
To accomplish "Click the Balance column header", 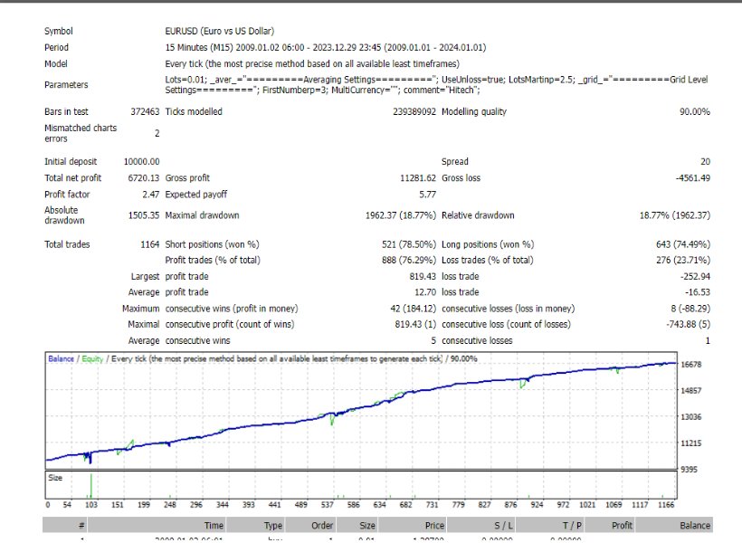I will point(695,525).
